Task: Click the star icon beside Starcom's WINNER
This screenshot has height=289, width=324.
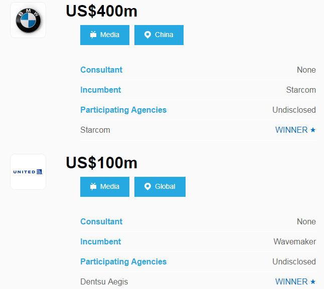Action: (x=313, y=130)
